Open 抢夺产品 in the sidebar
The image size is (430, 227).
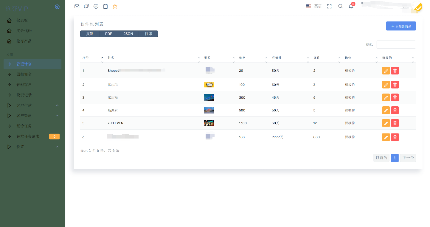pyautogui.click(x=32, y=41)
